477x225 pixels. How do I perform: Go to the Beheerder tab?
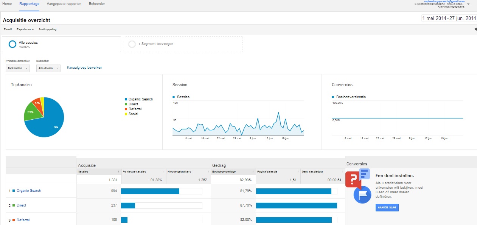tap(97, 4)
